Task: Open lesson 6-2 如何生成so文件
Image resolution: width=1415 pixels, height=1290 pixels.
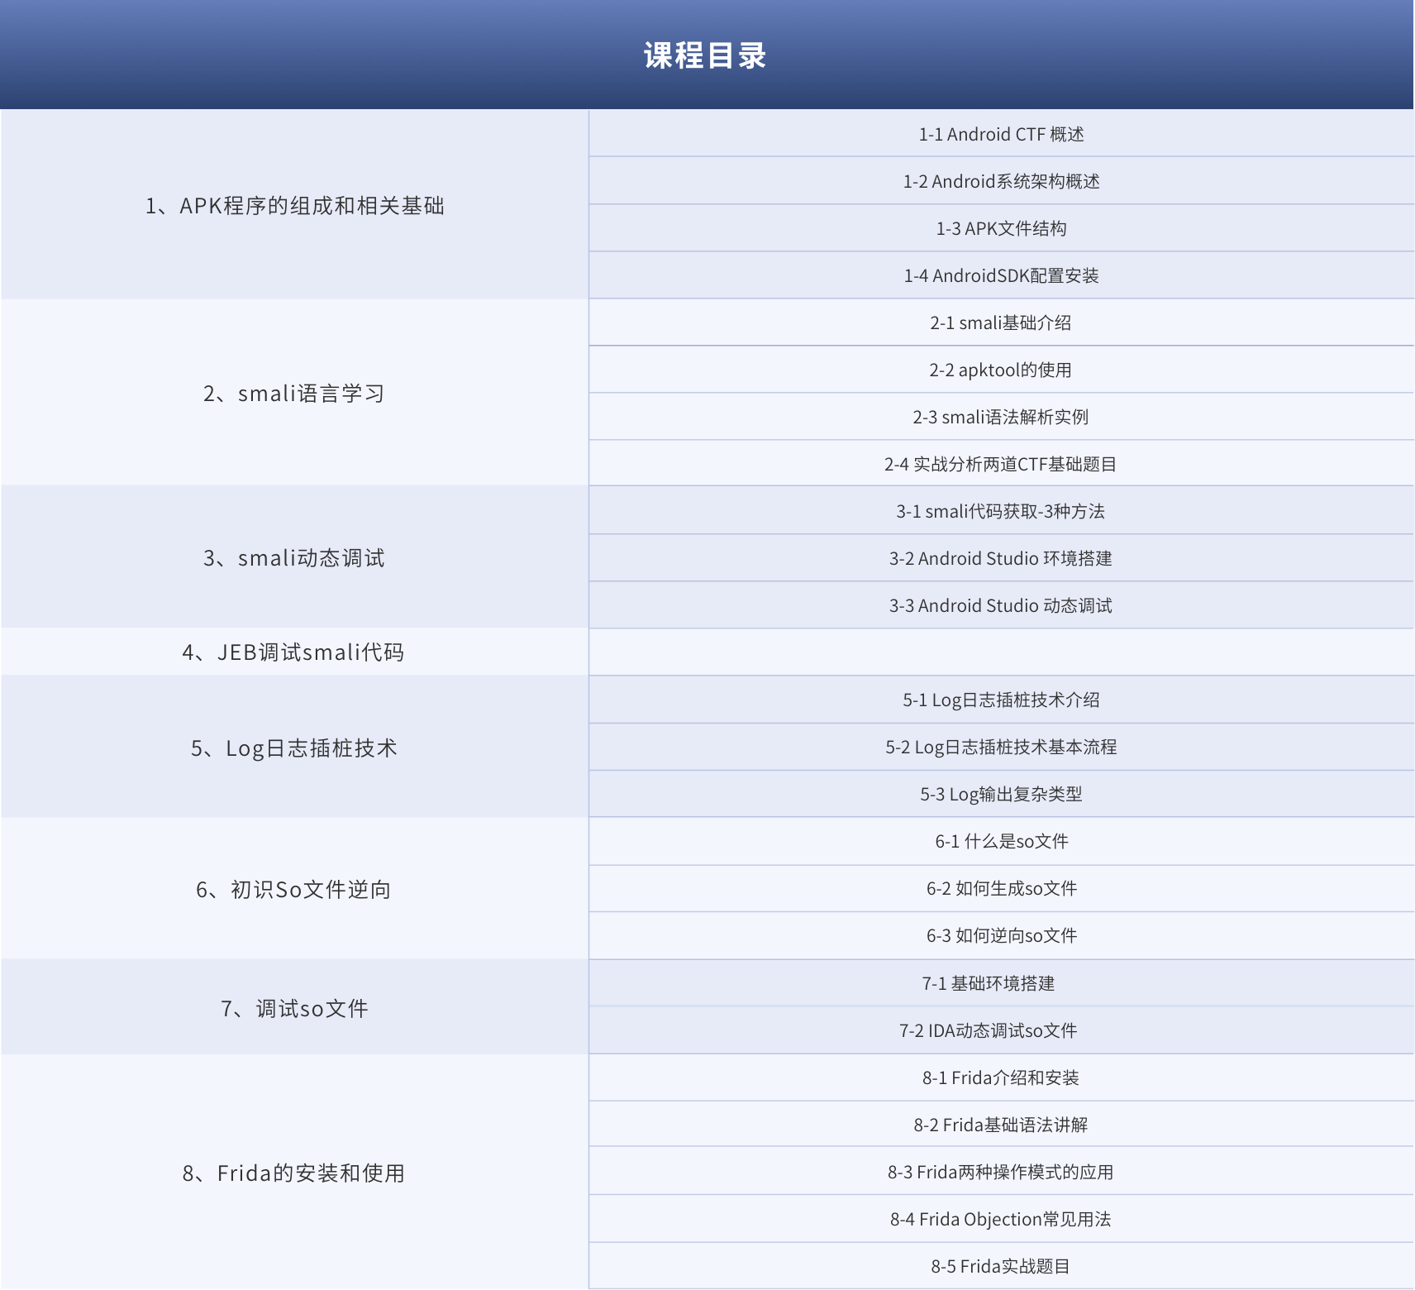Action: [x=1001, y=888]
